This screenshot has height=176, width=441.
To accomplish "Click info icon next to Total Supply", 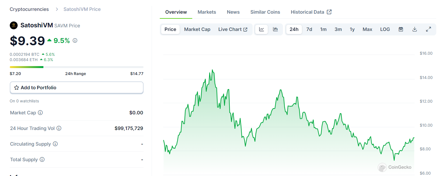I will (x=42, y=160).
